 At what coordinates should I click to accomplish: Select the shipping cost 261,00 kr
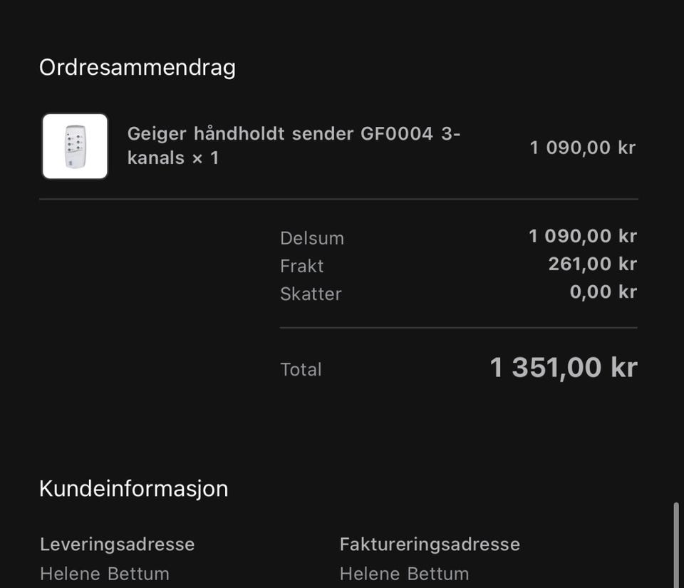(592, 264)
